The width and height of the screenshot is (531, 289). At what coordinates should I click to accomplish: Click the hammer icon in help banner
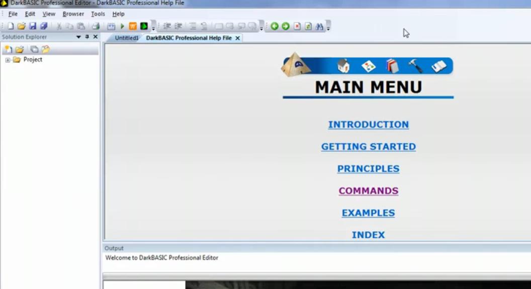pyautogui.click(x=415, y=66)
